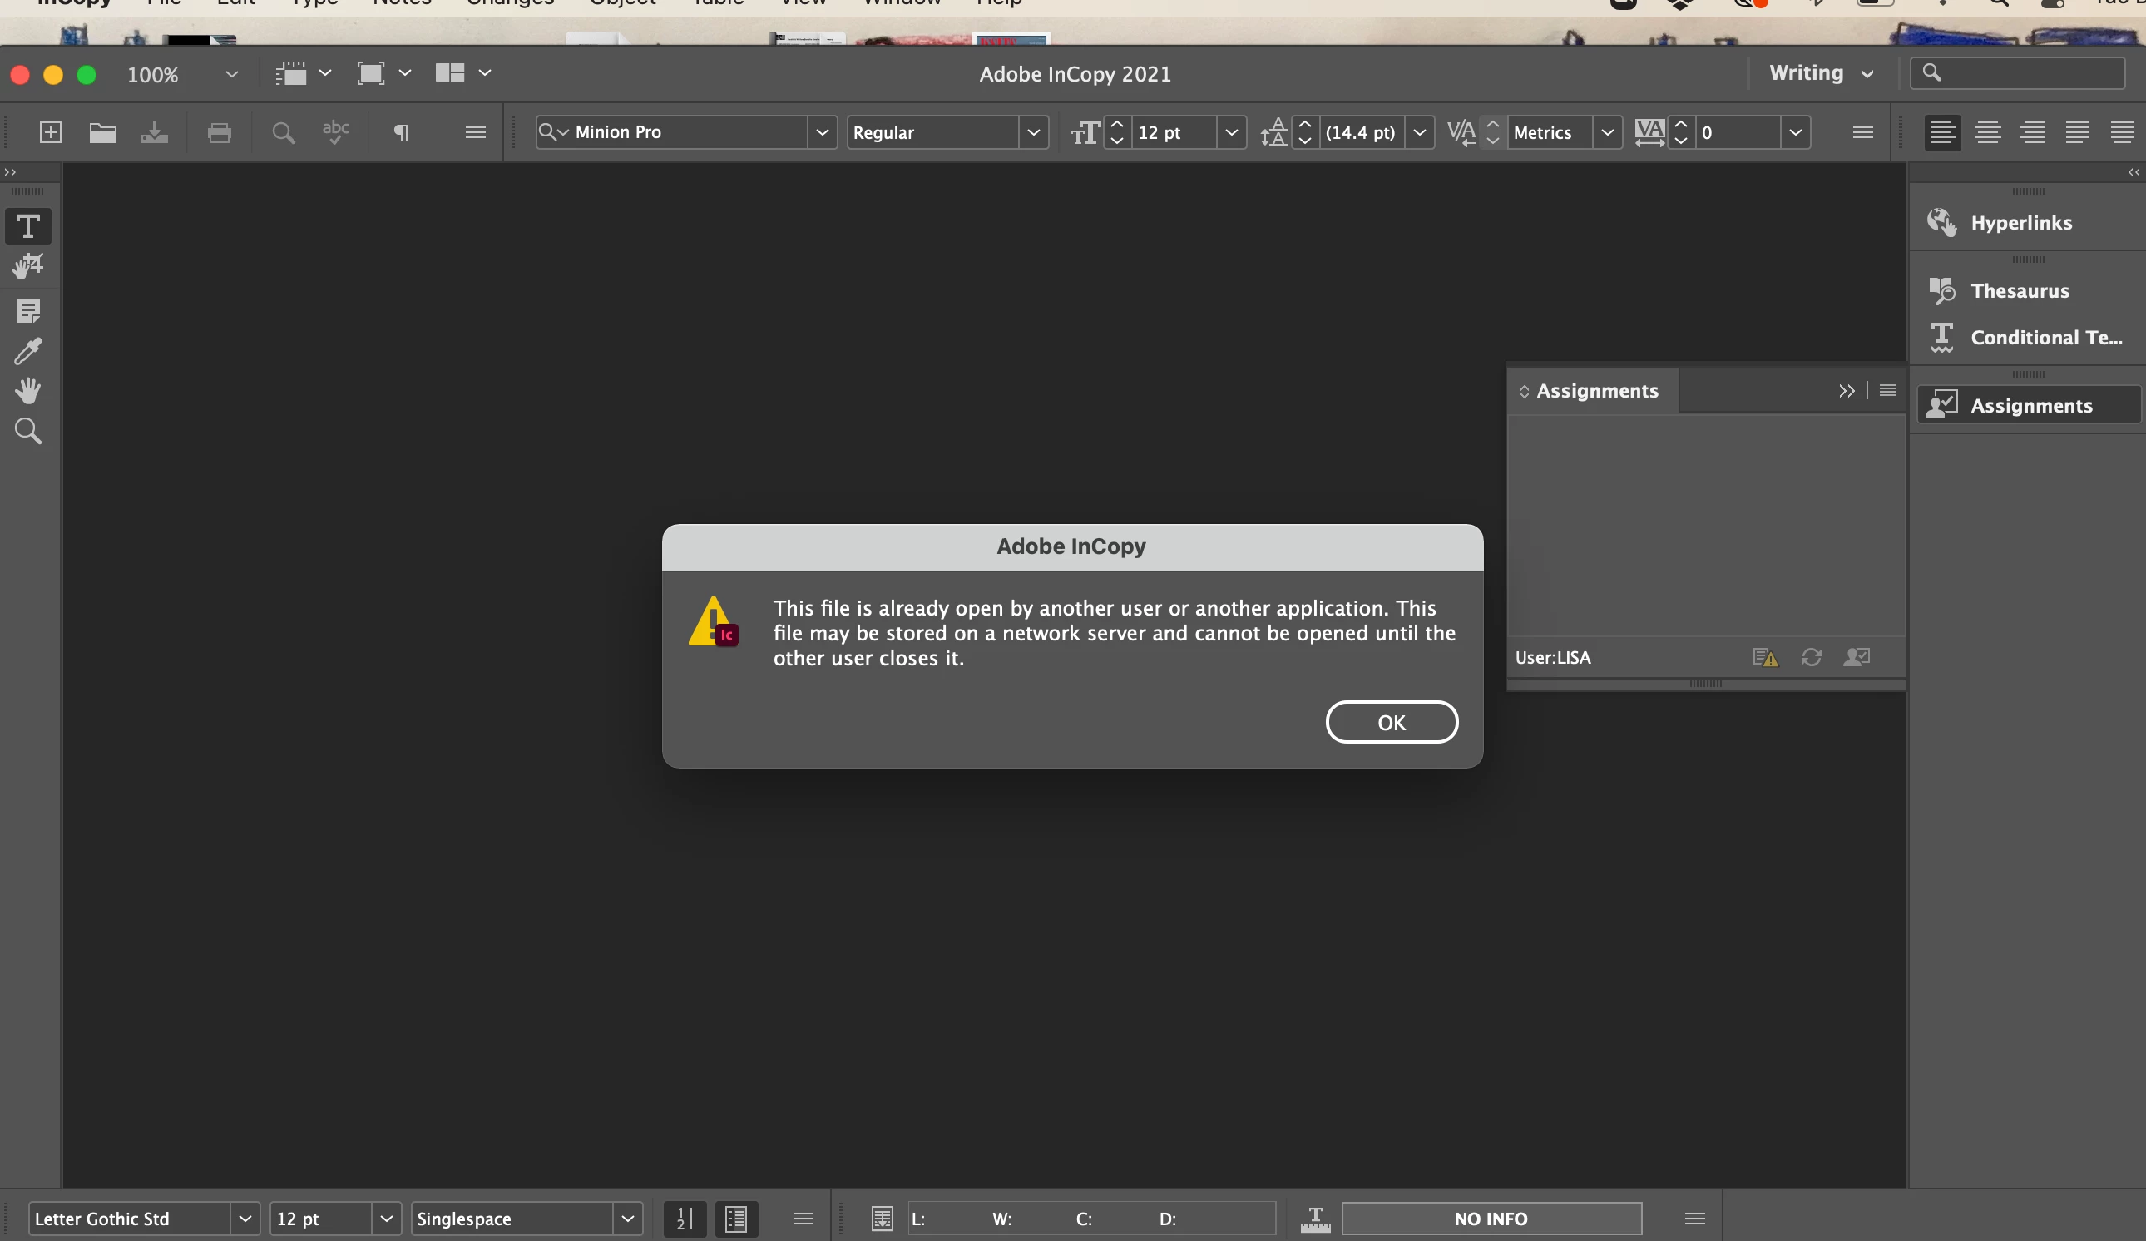Click the Print document icon
The height and width of the screenshot is (1241, 2146).
coord(219,133)
